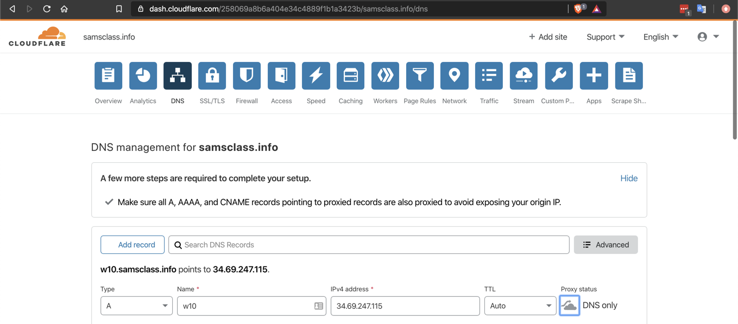Open the Stream cloud icon
738x324 pixels.
(523, 76)
